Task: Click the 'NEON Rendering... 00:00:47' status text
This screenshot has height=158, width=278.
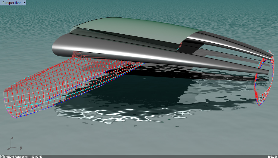Action: tap(24, 156)
